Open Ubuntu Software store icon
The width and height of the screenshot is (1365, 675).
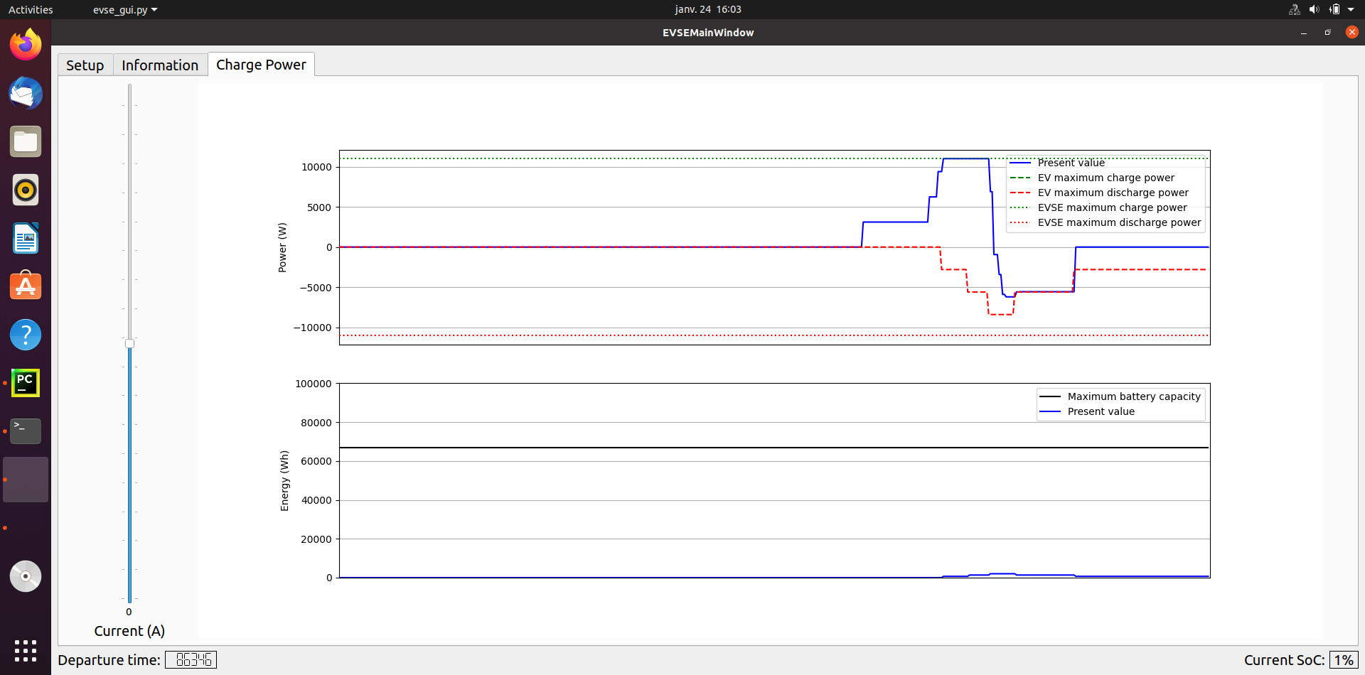click(26, 286)
